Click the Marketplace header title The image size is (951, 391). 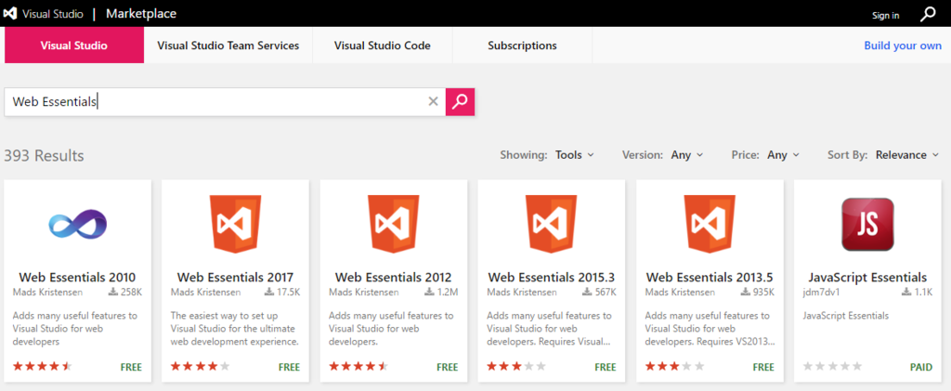(141, 13)
